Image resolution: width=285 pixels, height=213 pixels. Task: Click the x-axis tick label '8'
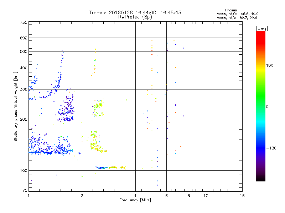(x=189, y=196)
